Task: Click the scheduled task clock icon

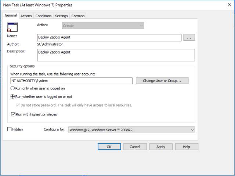Action: (x=12, y=27)
